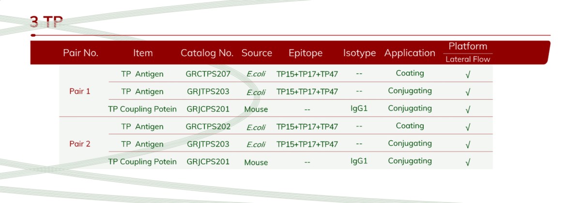Select the "Application" column header
The image size is (581, 203).
tap(410, 53)
